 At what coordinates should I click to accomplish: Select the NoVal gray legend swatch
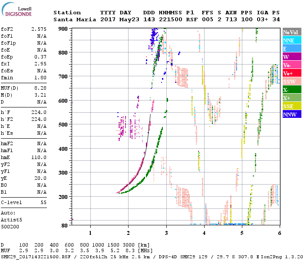click(x=292, y=32)
